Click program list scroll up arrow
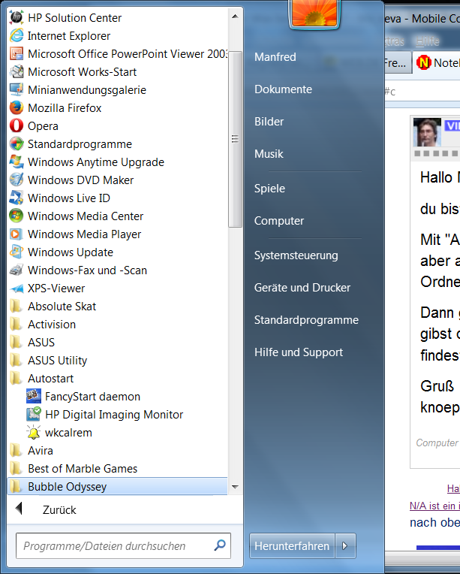This screenshot has height=574, width=460. pos(235,16)
